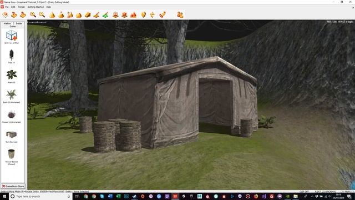Click the orange map pin toolbar icon

coord(143,15)
